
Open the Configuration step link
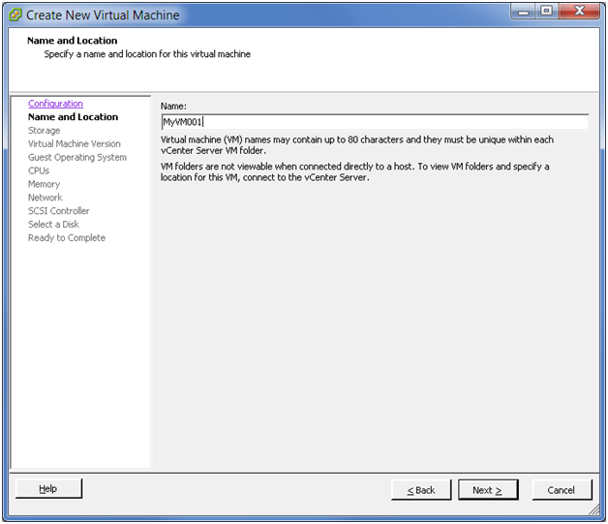tap(55, 104)
